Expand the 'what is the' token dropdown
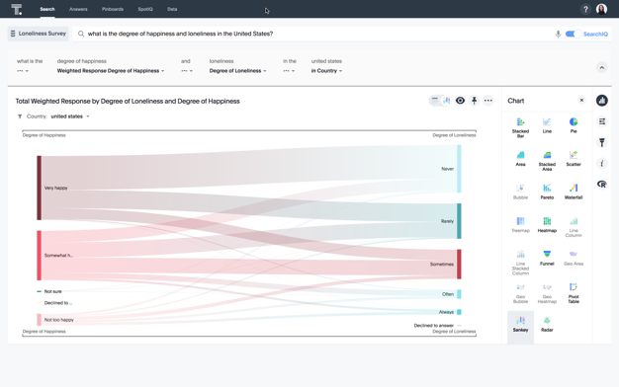This screenshot has height=387, width=619. point(23,71)
